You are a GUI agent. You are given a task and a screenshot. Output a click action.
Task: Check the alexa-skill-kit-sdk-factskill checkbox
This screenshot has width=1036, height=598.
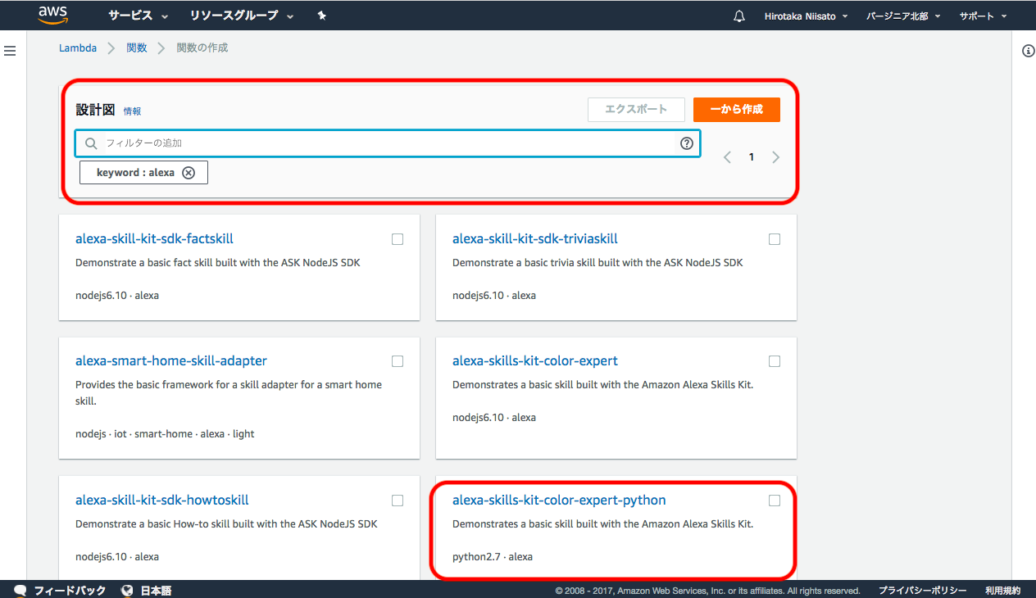[x=398, y=239]
